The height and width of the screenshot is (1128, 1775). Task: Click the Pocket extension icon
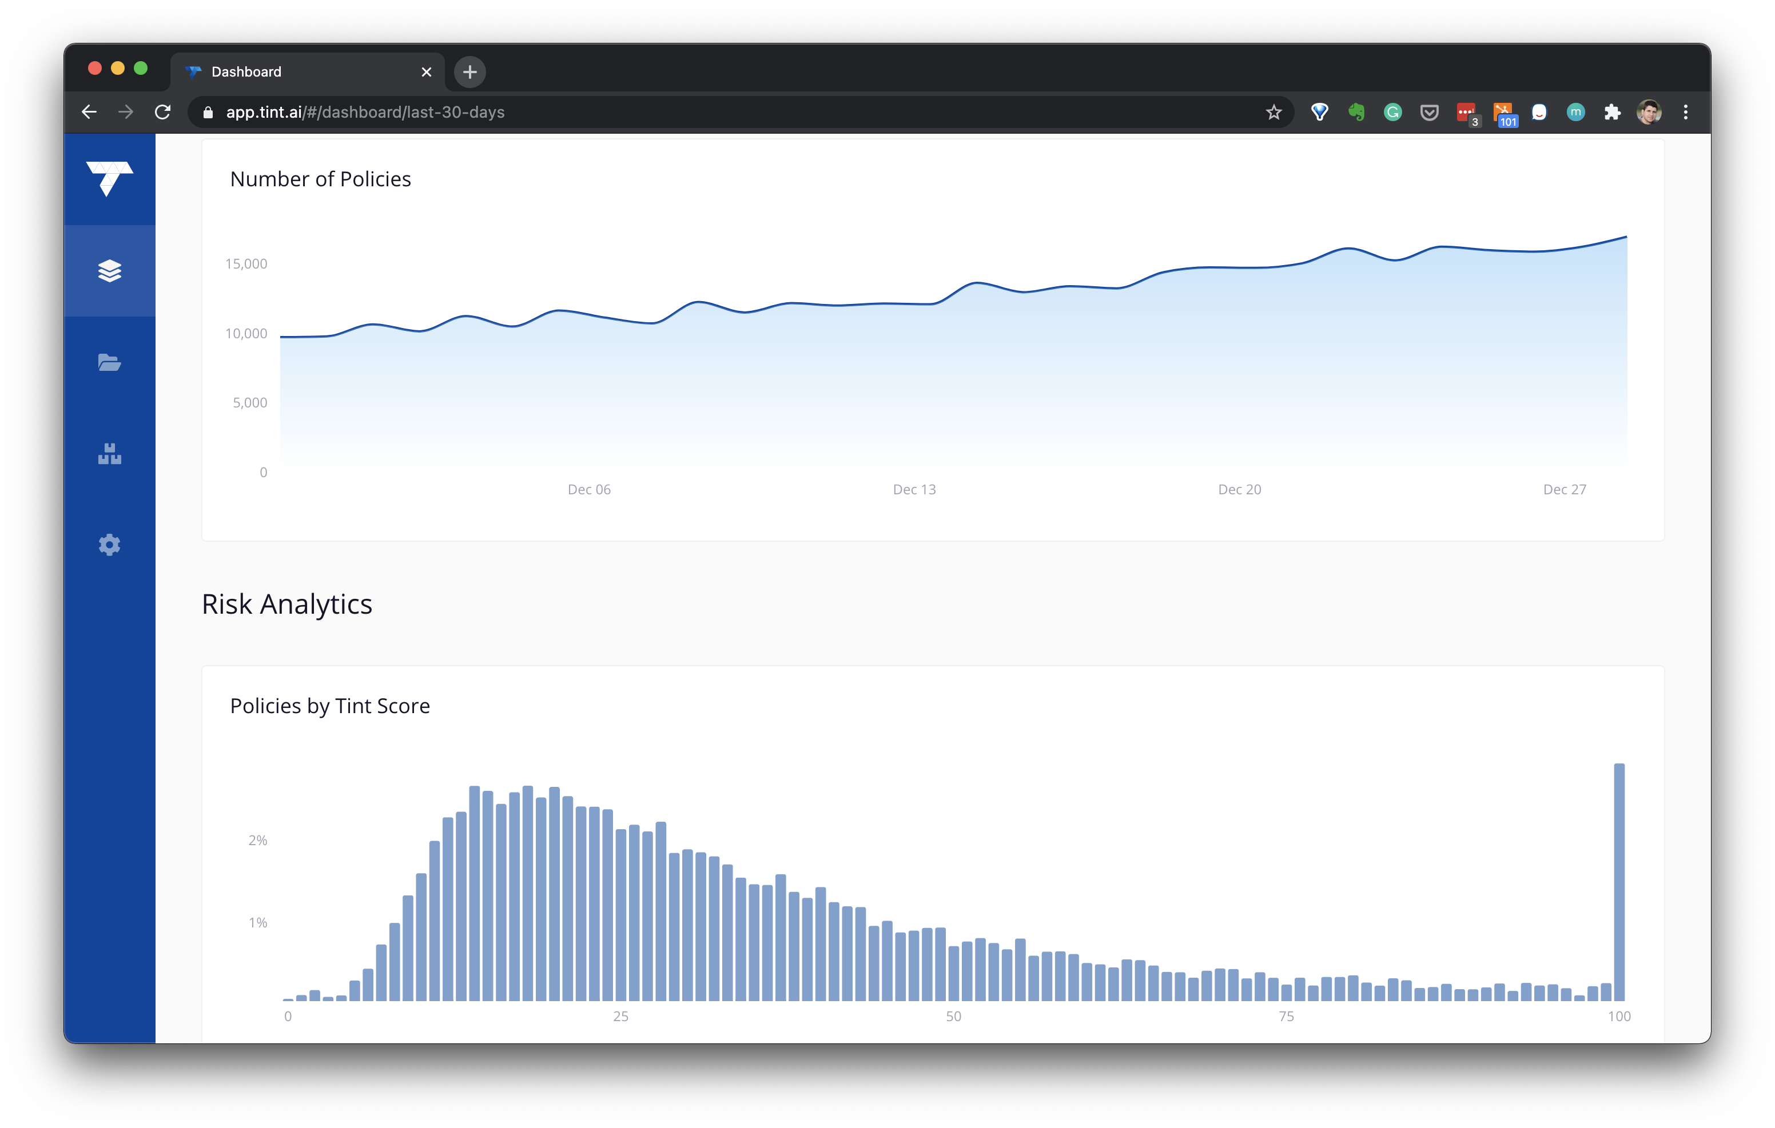pos(1429,112)
